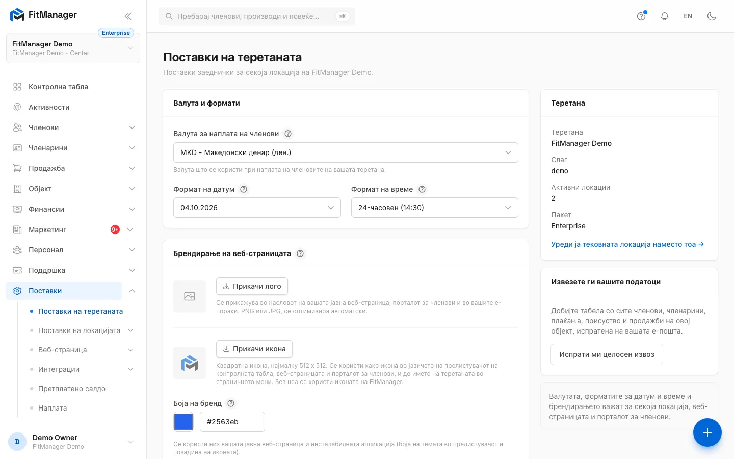The image size is (734, 459).
Task: Open the FitManager Demo location switcher
Action: click(x=73, y=48)
